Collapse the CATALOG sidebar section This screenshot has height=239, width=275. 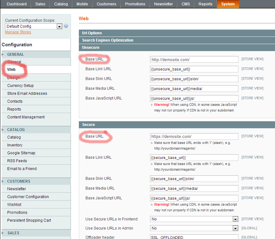click(x=16, y=130)
